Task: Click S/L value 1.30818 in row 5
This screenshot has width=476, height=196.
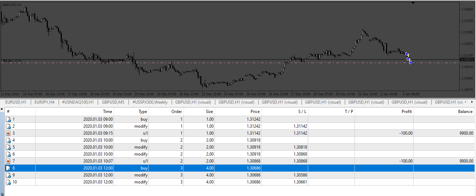Action: point(300,147)
